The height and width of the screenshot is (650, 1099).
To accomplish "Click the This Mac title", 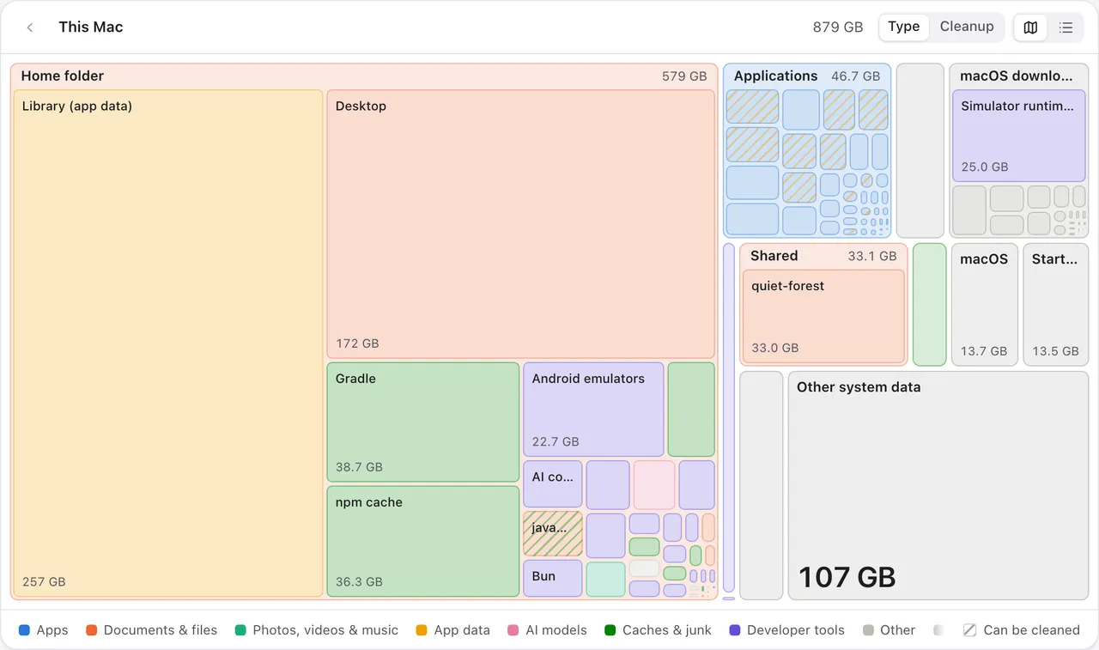I will (91, 27).
